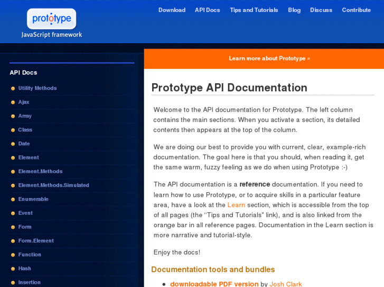384x287 pixels.
Task: Open Element.Methods.Simulated section
Action: [x=54, y=185]
